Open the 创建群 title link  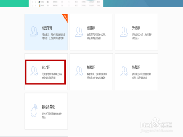point(91,28)
